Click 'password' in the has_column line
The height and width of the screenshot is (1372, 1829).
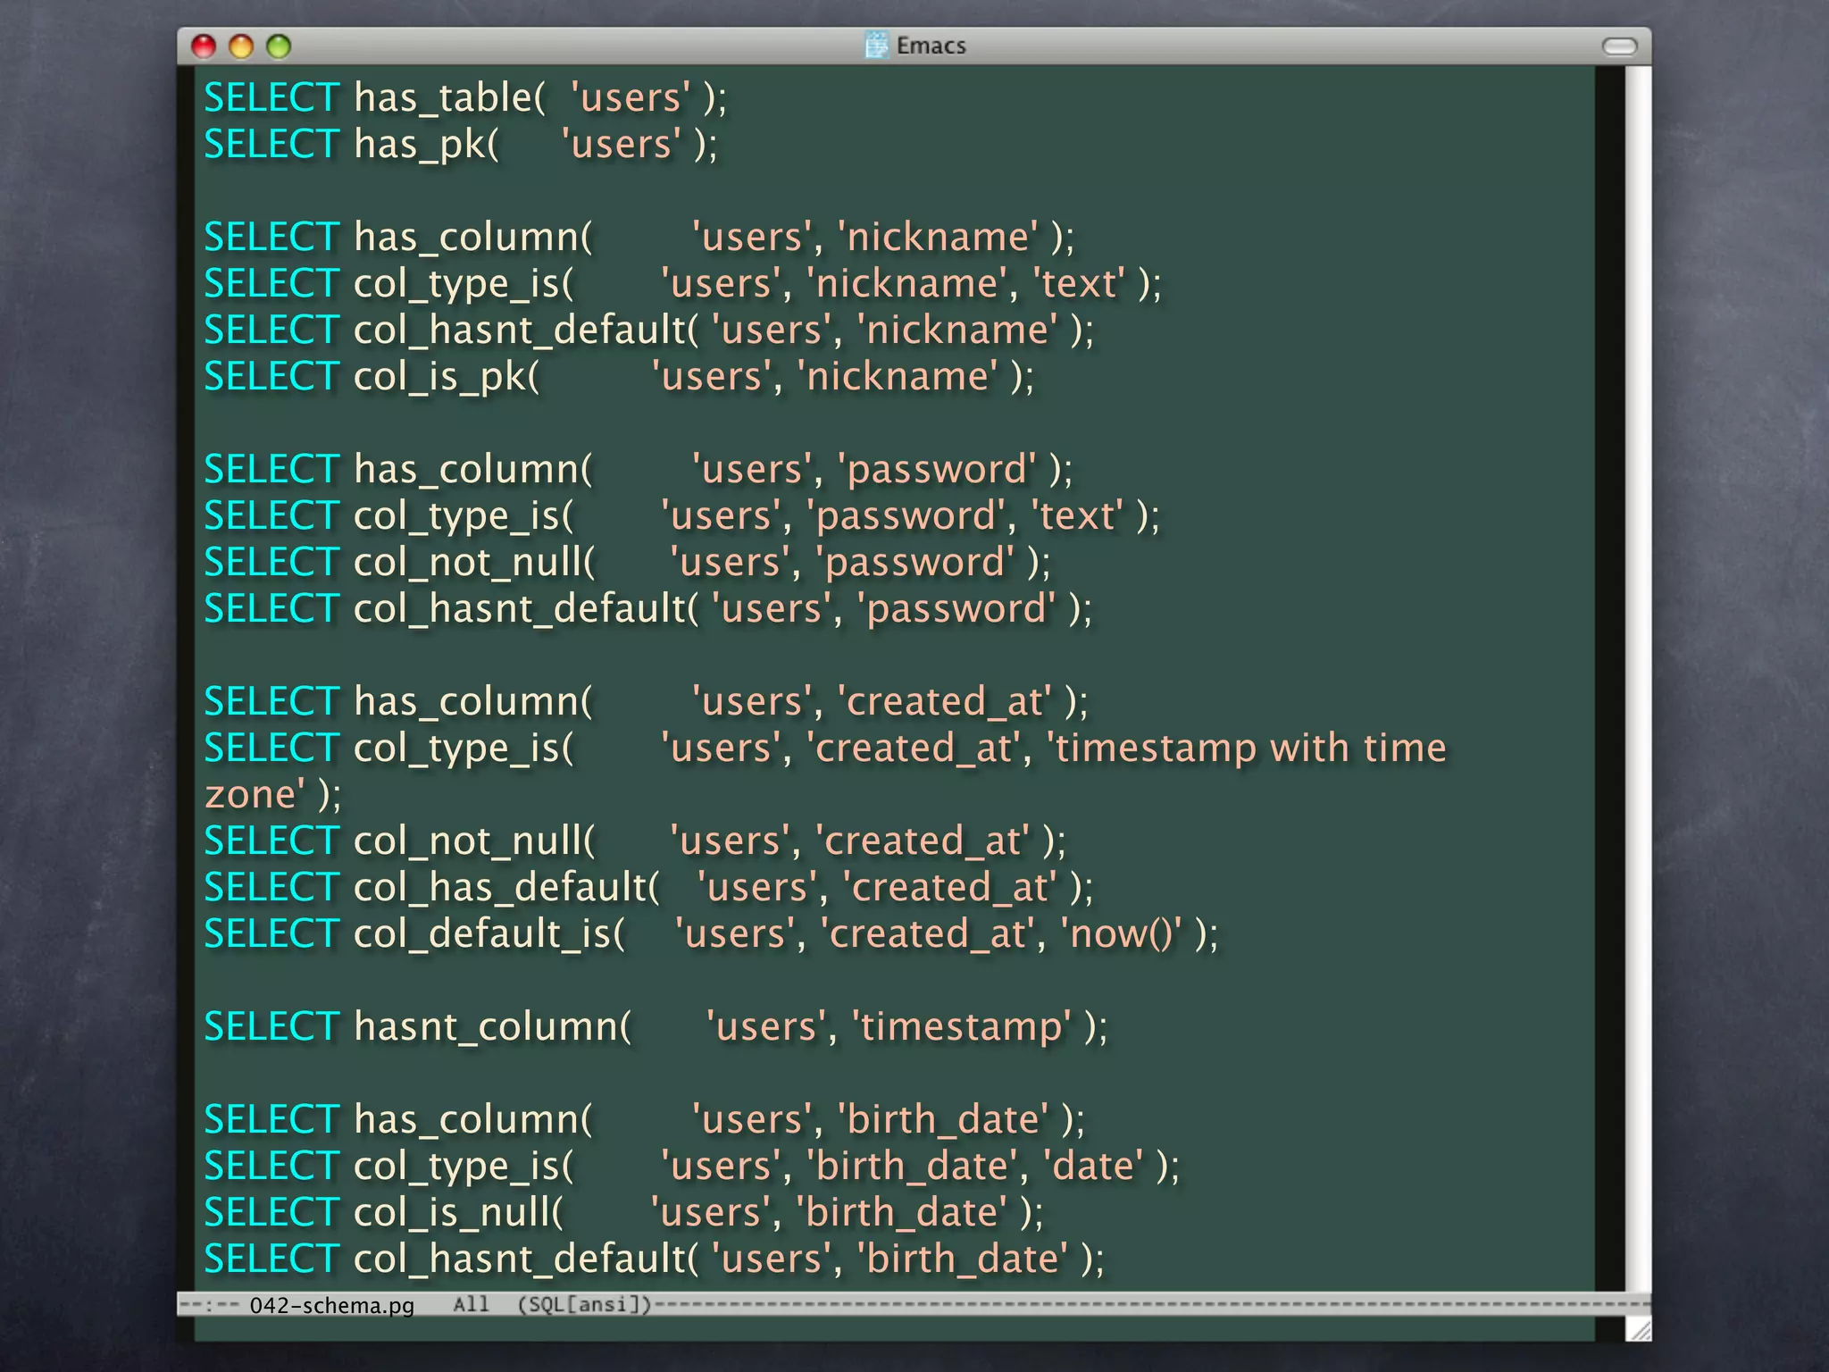coord(936,470)
